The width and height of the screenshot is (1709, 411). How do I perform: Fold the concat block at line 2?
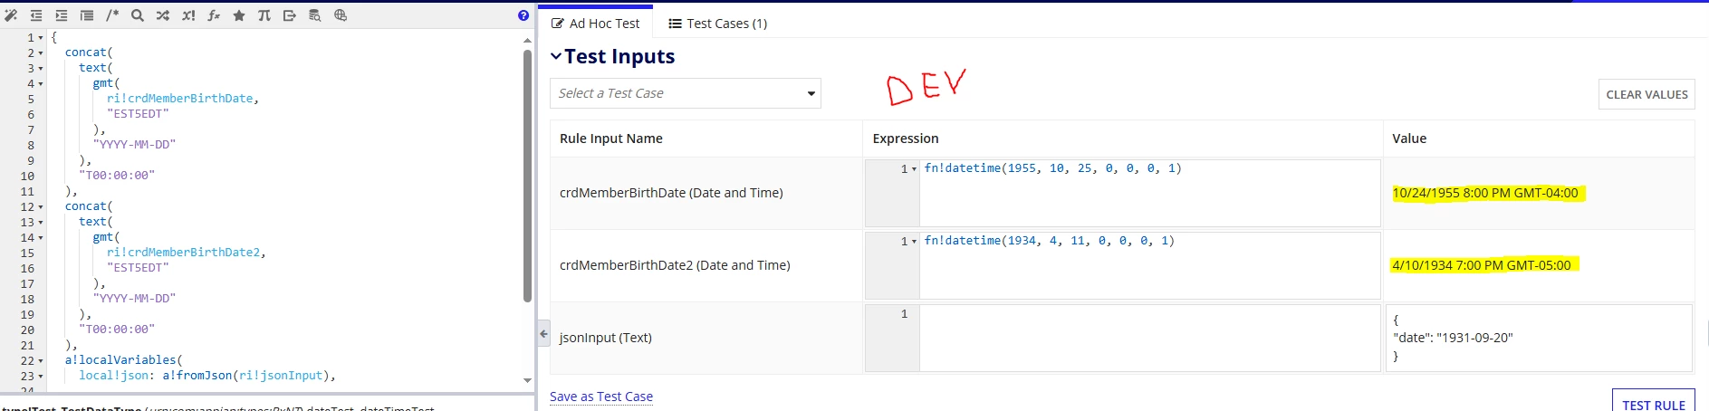(x=41, y=53)
